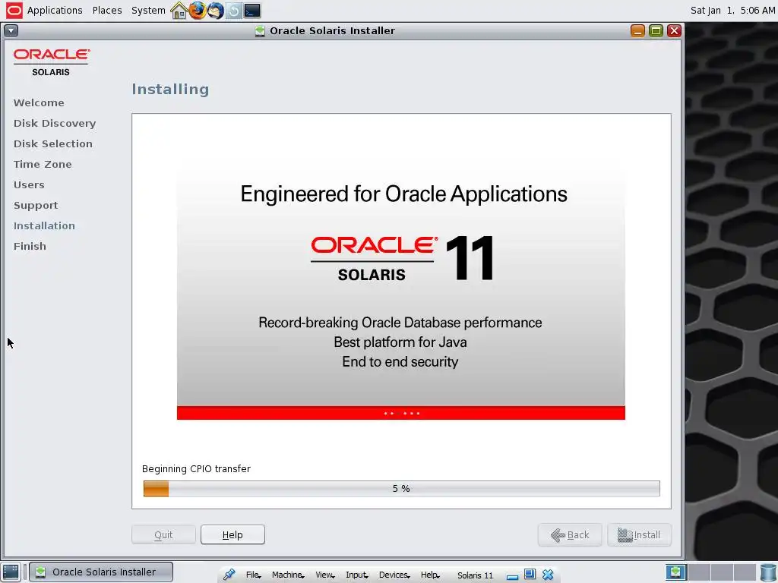Select the Welcome step in the sidebar
The height and width of the screenshot is (583, 778).
[x=39, y=102]
